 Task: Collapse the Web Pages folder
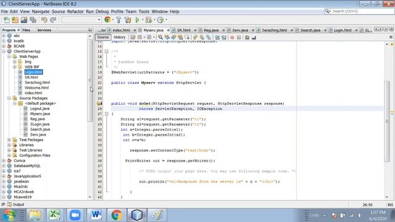[9, 57]
